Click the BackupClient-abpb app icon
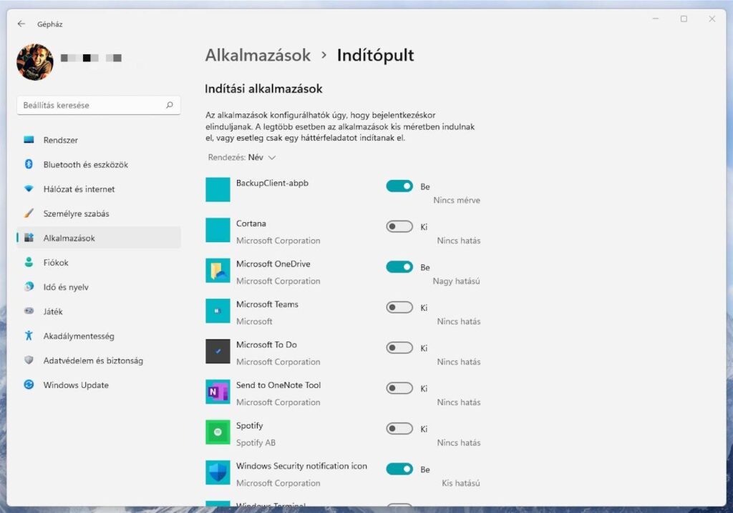Viewport: 733px width, 513px height. 218,189
